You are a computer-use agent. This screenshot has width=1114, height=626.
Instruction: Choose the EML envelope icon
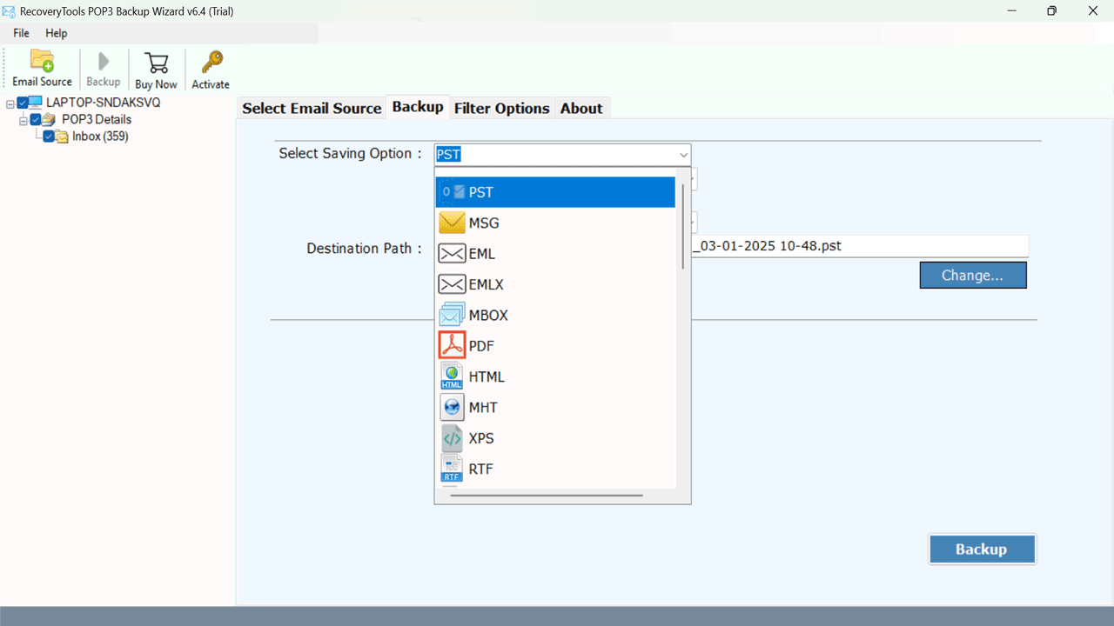[x=453, y=254]
